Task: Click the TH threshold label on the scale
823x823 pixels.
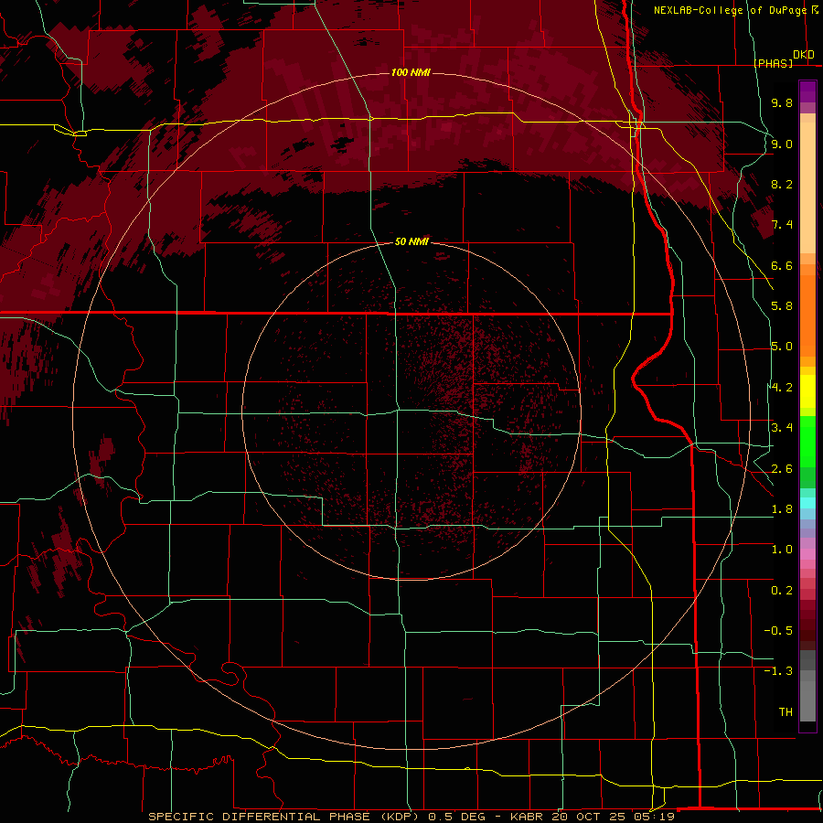Action: click(x=786, y=712)
